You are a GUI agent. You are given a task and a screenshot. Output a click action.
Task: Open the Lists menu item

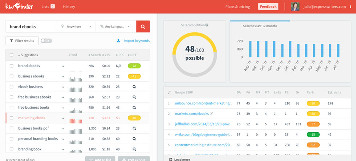pyautogui.click(x=48, y=7)
